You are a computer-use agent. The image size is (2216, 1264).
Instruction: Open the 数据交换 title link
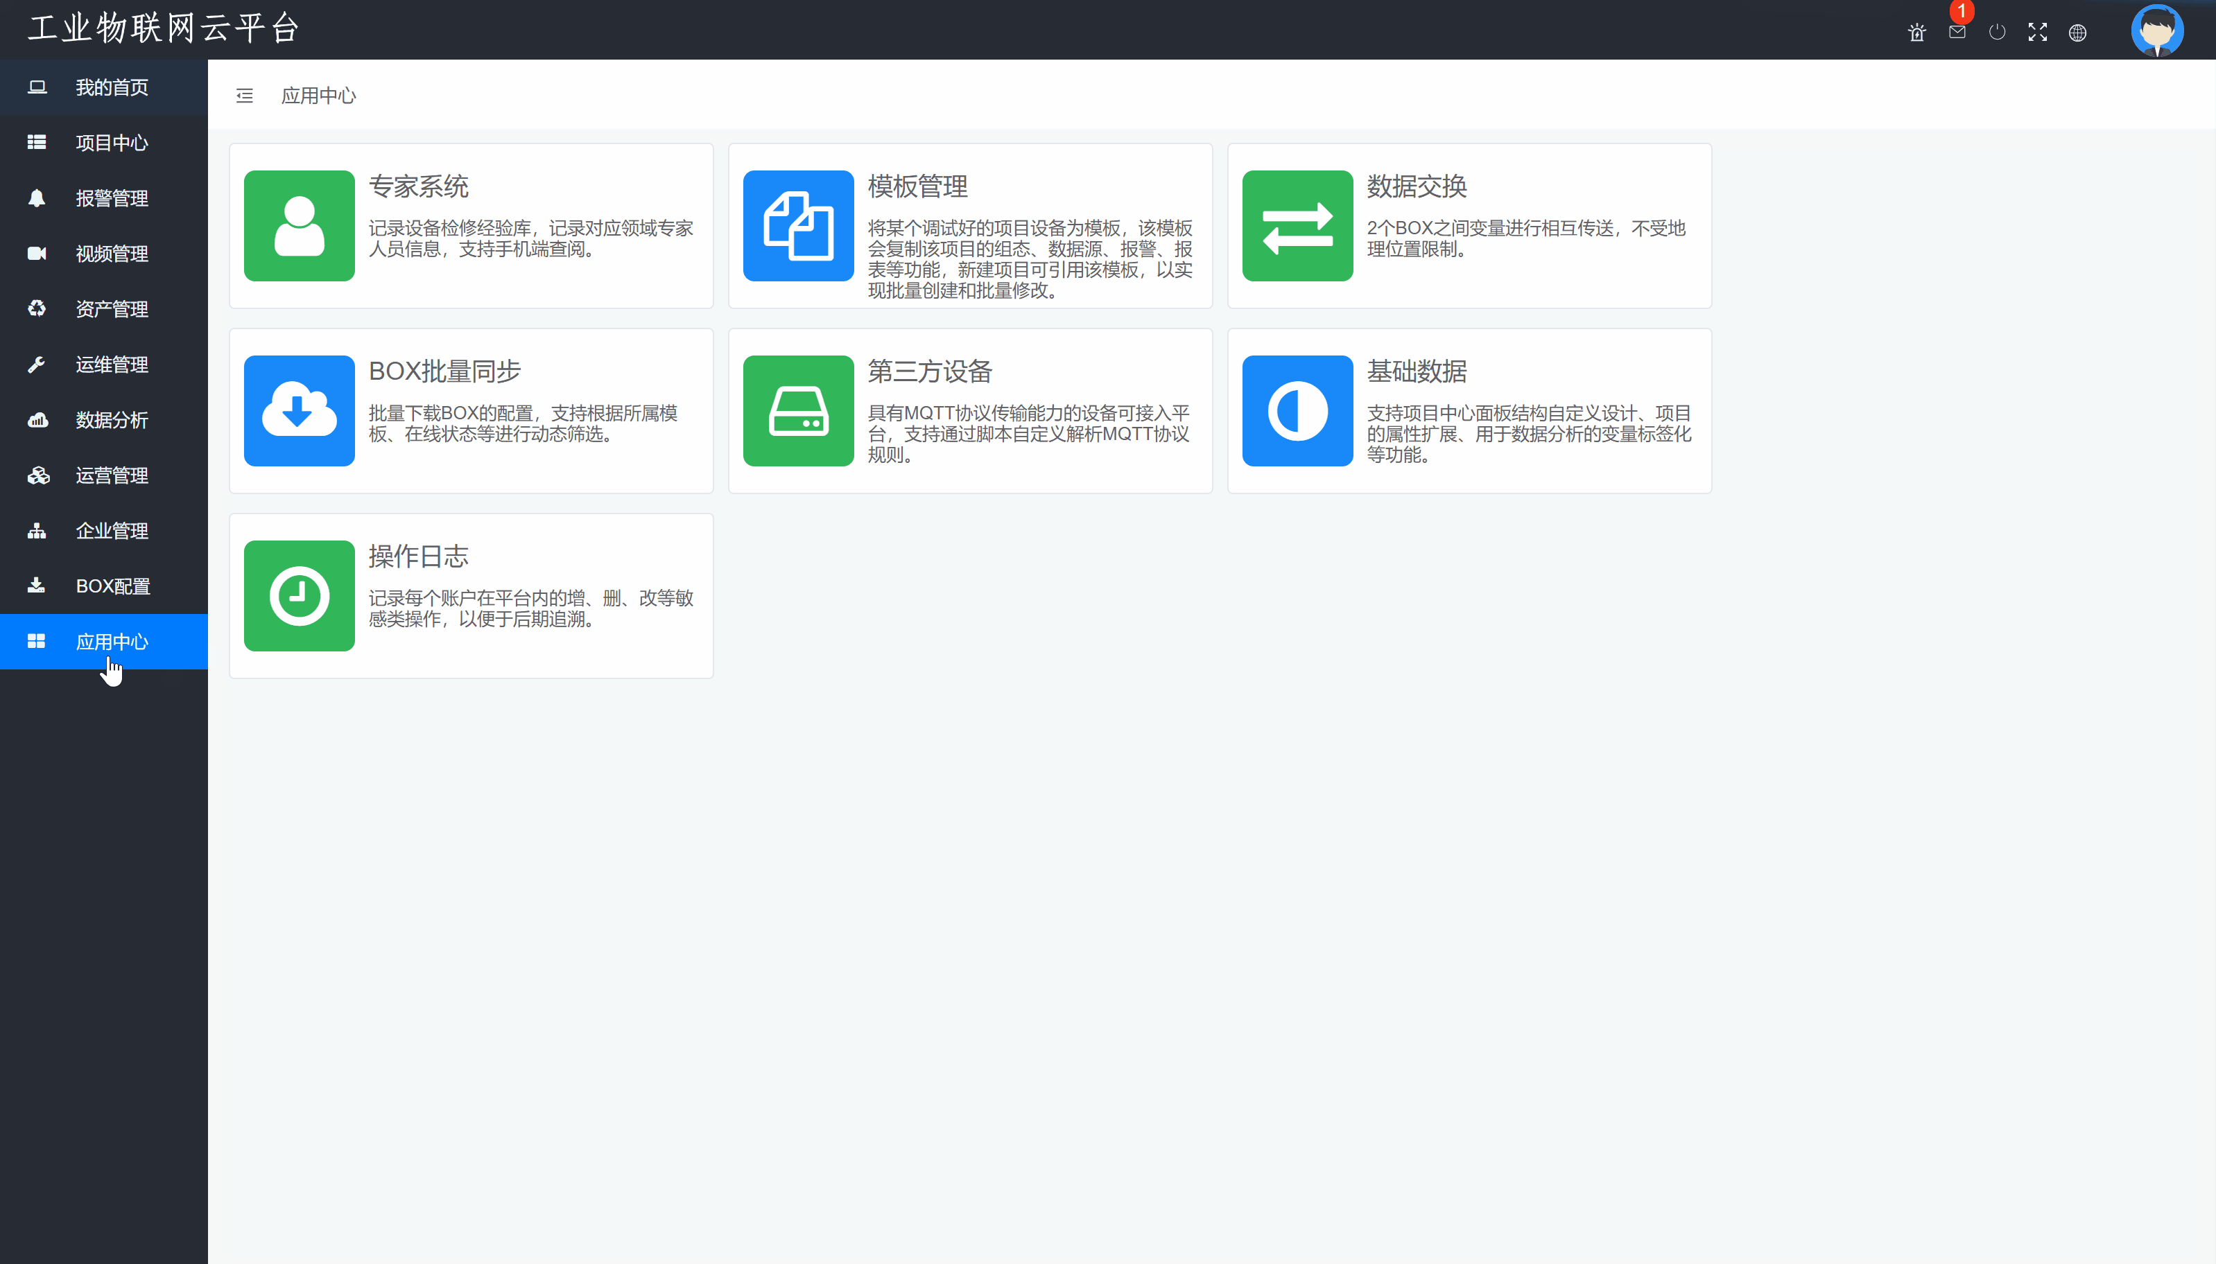pyautogui.click(x=1417, y=186)
